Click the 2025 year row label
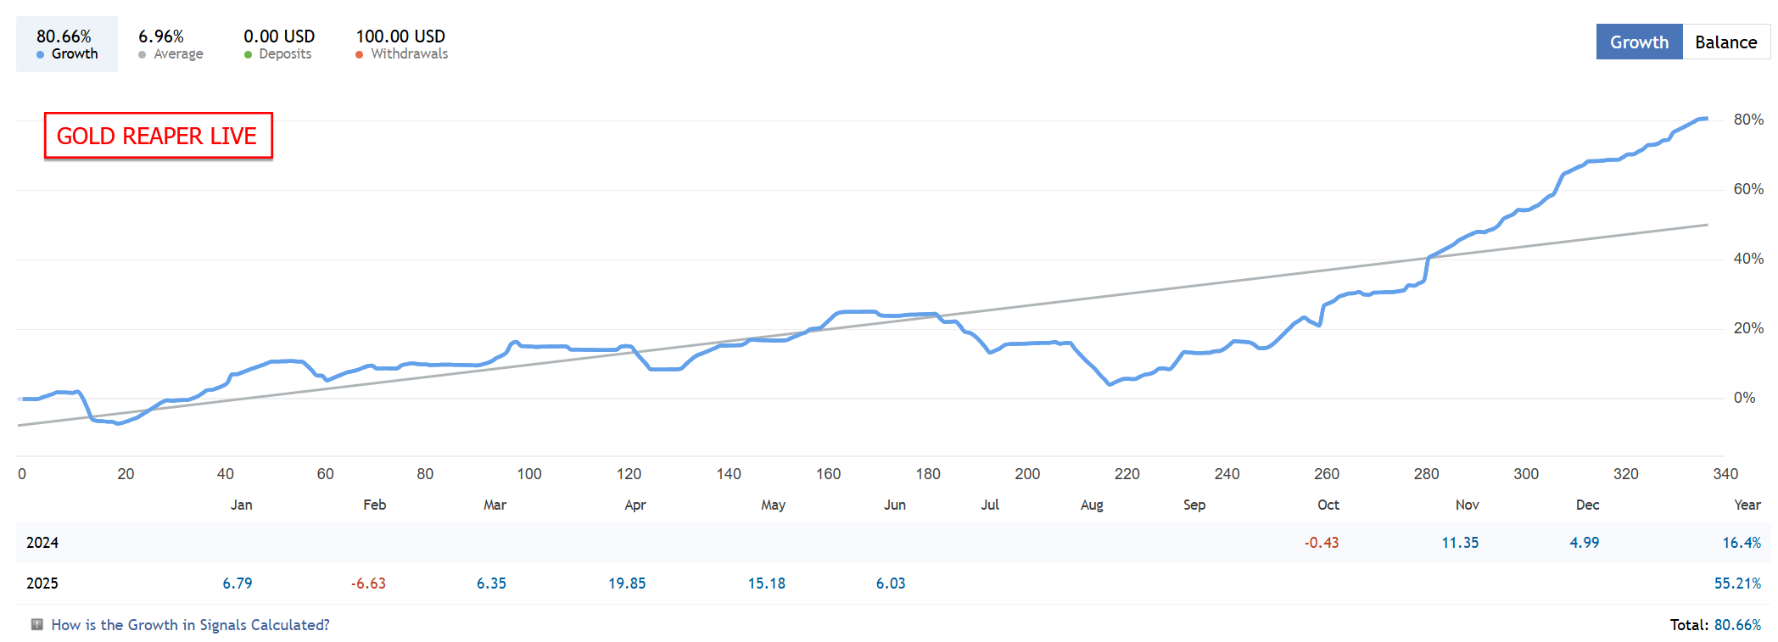 42,583
